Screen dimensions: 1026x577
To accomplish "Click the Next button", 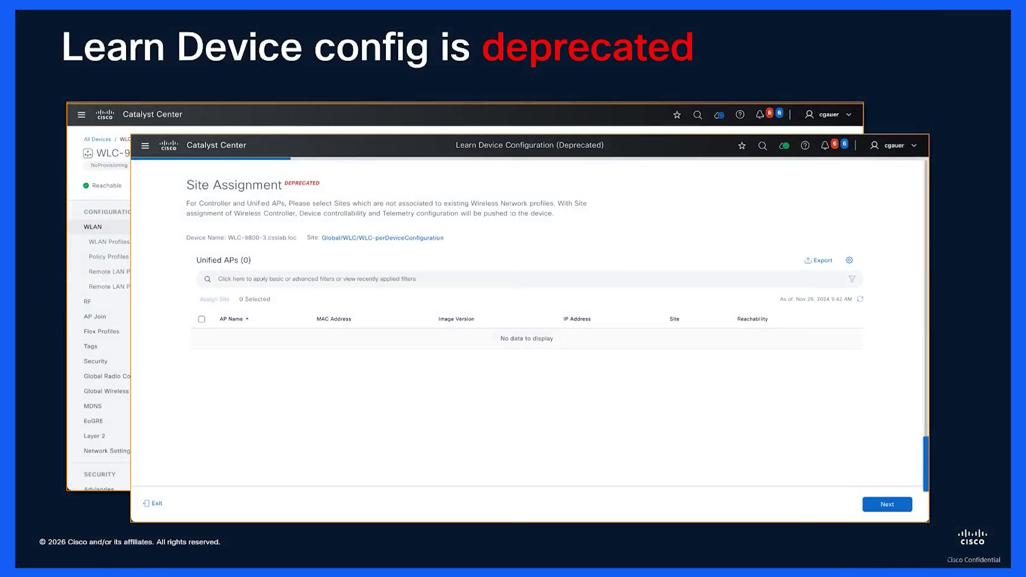I will click(x=887, y=504).
